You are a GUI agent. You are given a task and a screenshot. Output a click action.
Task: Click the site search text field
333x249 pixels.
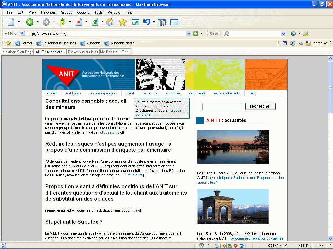click(x=222, y=107)
